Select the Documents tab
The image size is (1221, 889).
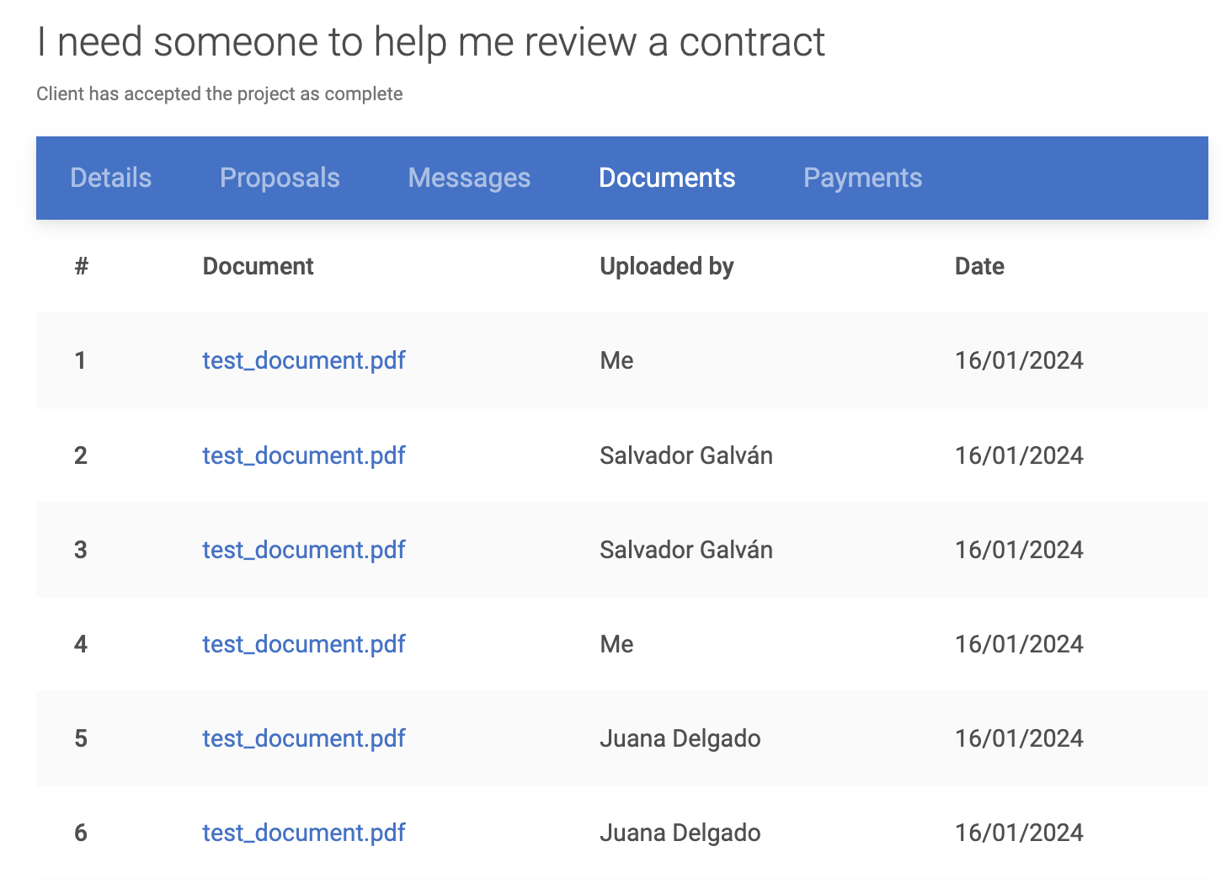click(667, 178)
